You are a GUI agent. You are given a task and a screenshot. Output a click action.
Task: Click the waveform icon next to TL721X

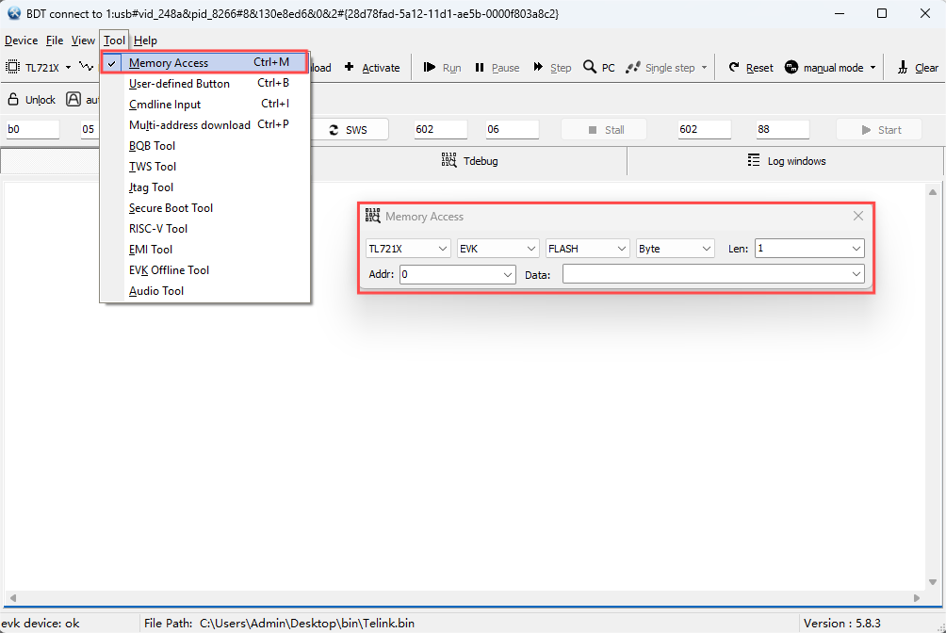tap(87, 66)
